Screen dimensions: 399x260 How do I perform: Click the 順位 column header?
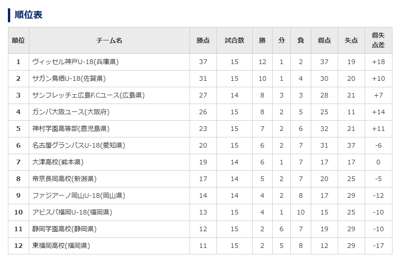(19, 40)
